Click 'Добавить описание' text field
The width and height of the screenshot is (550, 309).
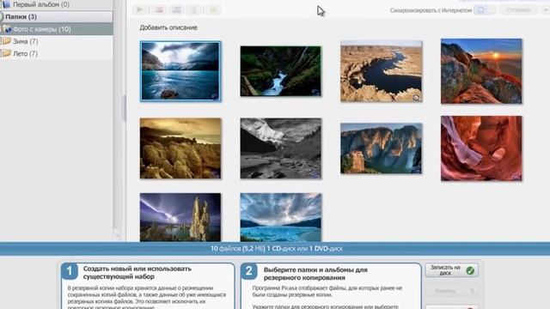tap(168, 27)
